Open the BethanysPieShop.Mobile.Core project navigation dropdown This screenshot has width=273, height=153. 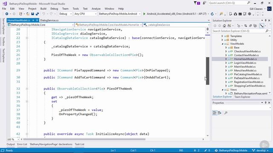(x=41, y=25)
